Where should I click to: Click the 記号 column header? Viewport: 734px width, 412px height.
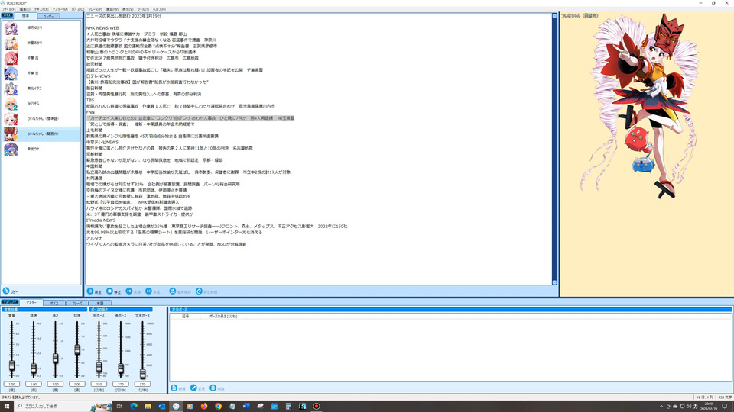[185, 316]
